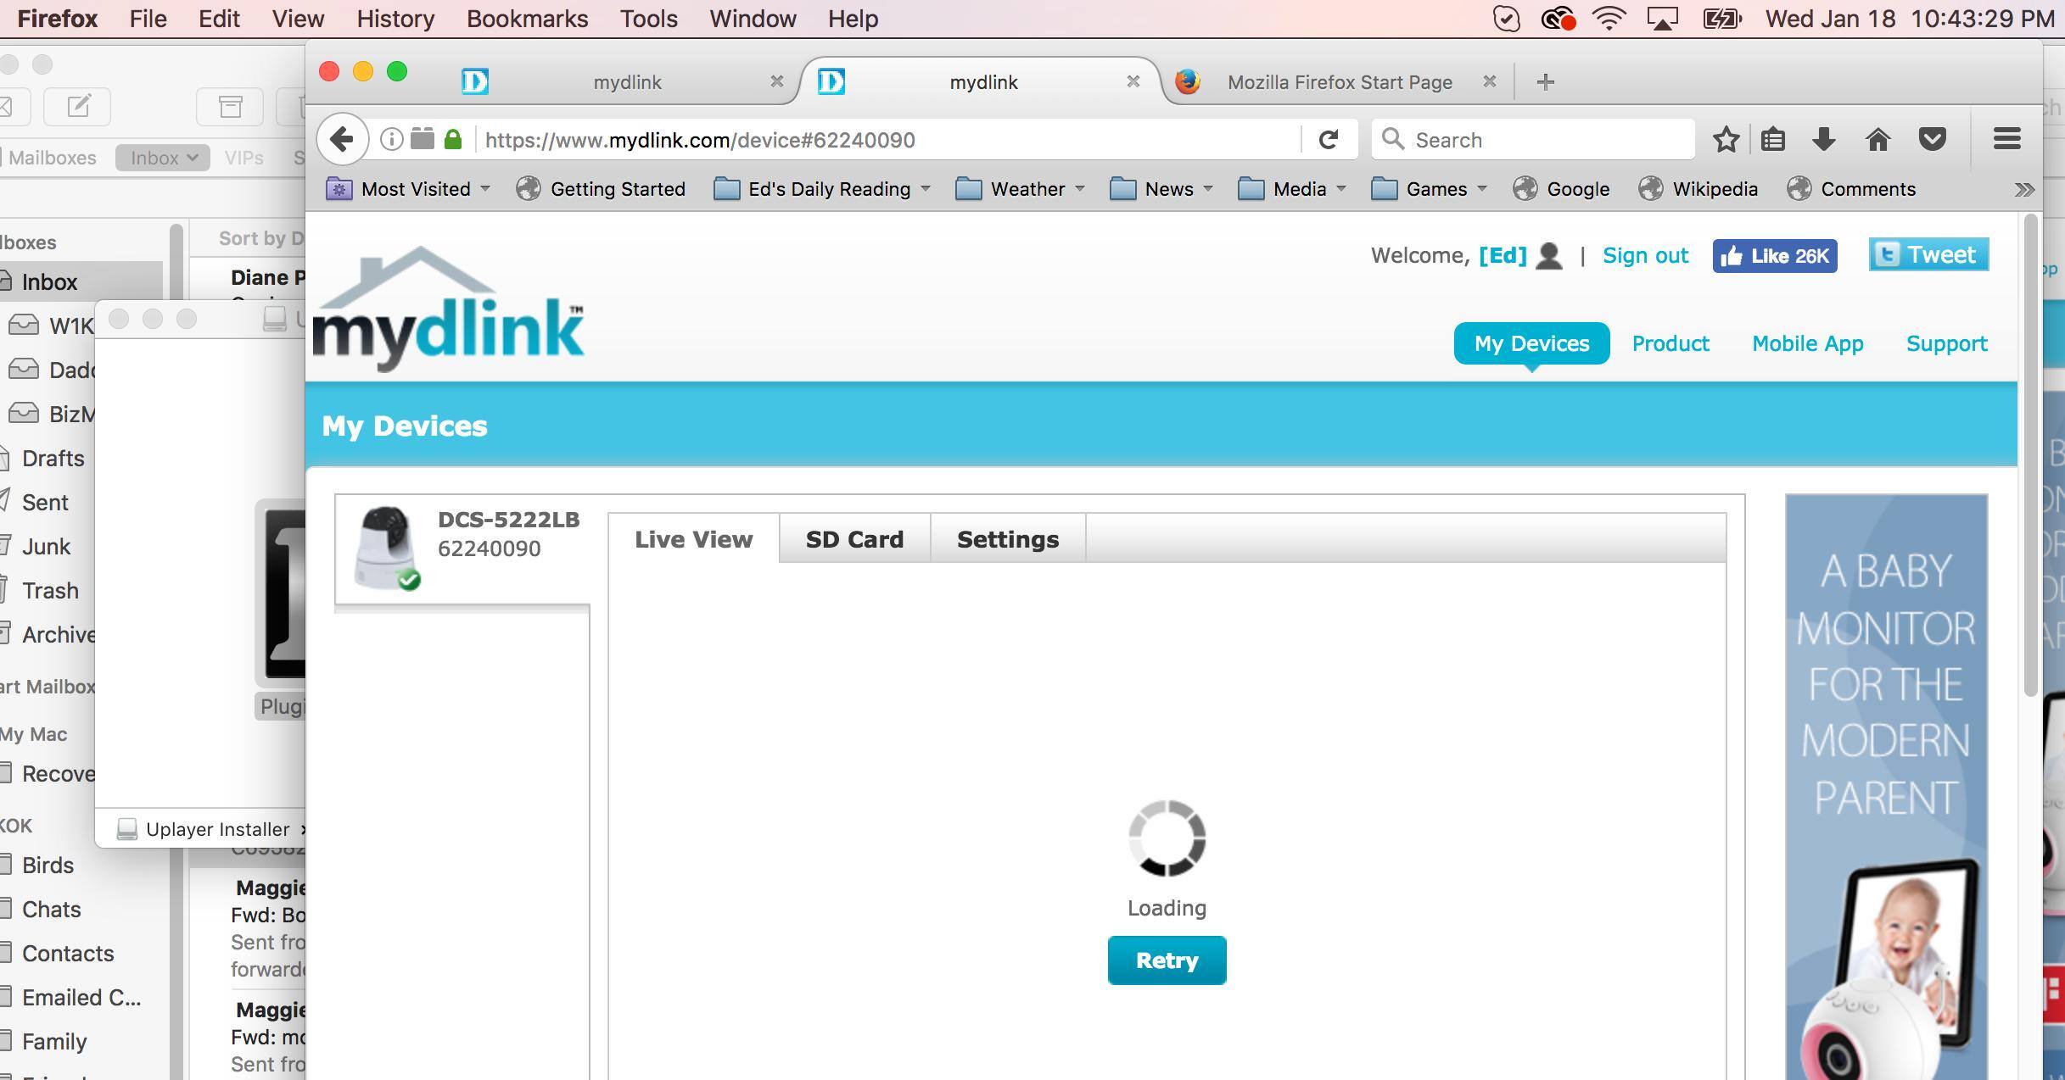Click the green secure lock icon
The width and height of the screenshot is (2065, 1080).
pos(453,139)
